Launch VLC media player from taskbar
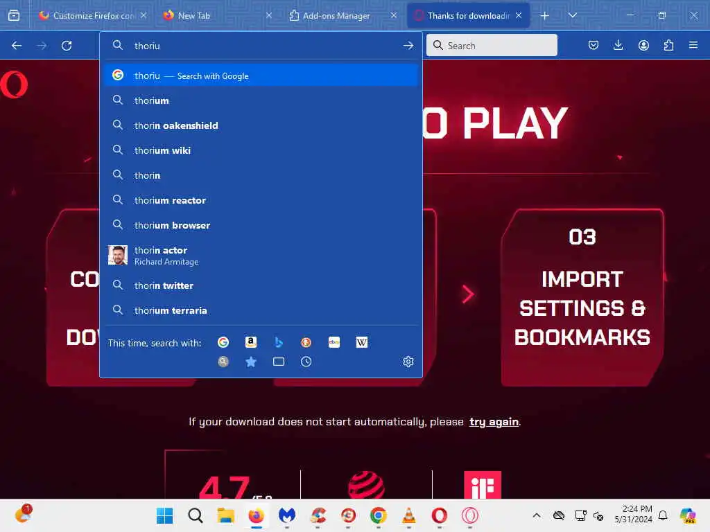 (408, 515)
